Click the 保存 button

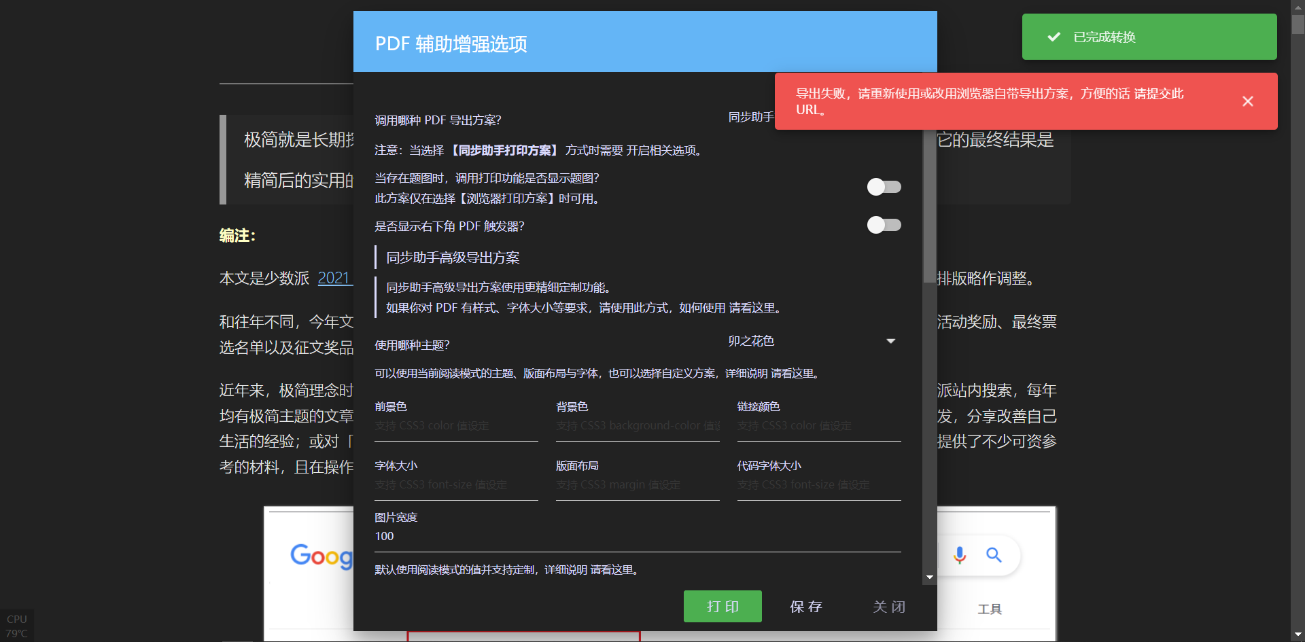point(805,606)
